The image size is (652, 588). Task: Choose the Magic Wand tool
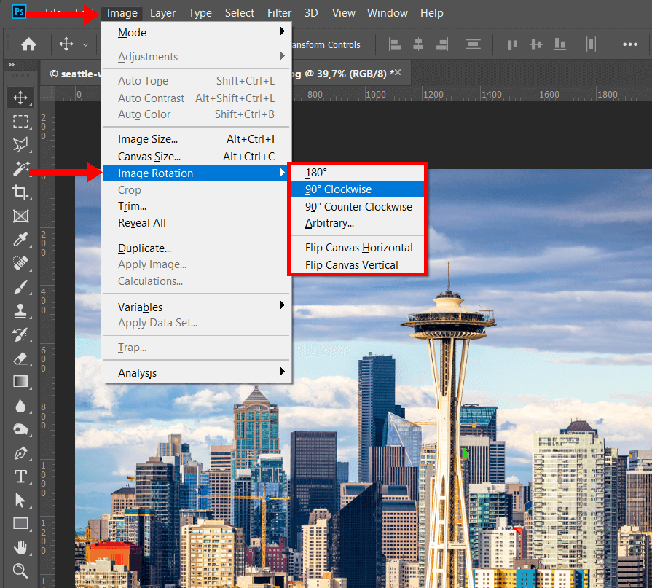(22, 168)
